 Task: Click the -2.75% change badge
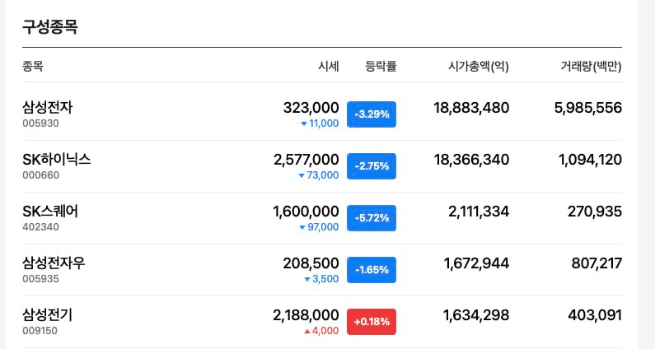coord(372,165)
